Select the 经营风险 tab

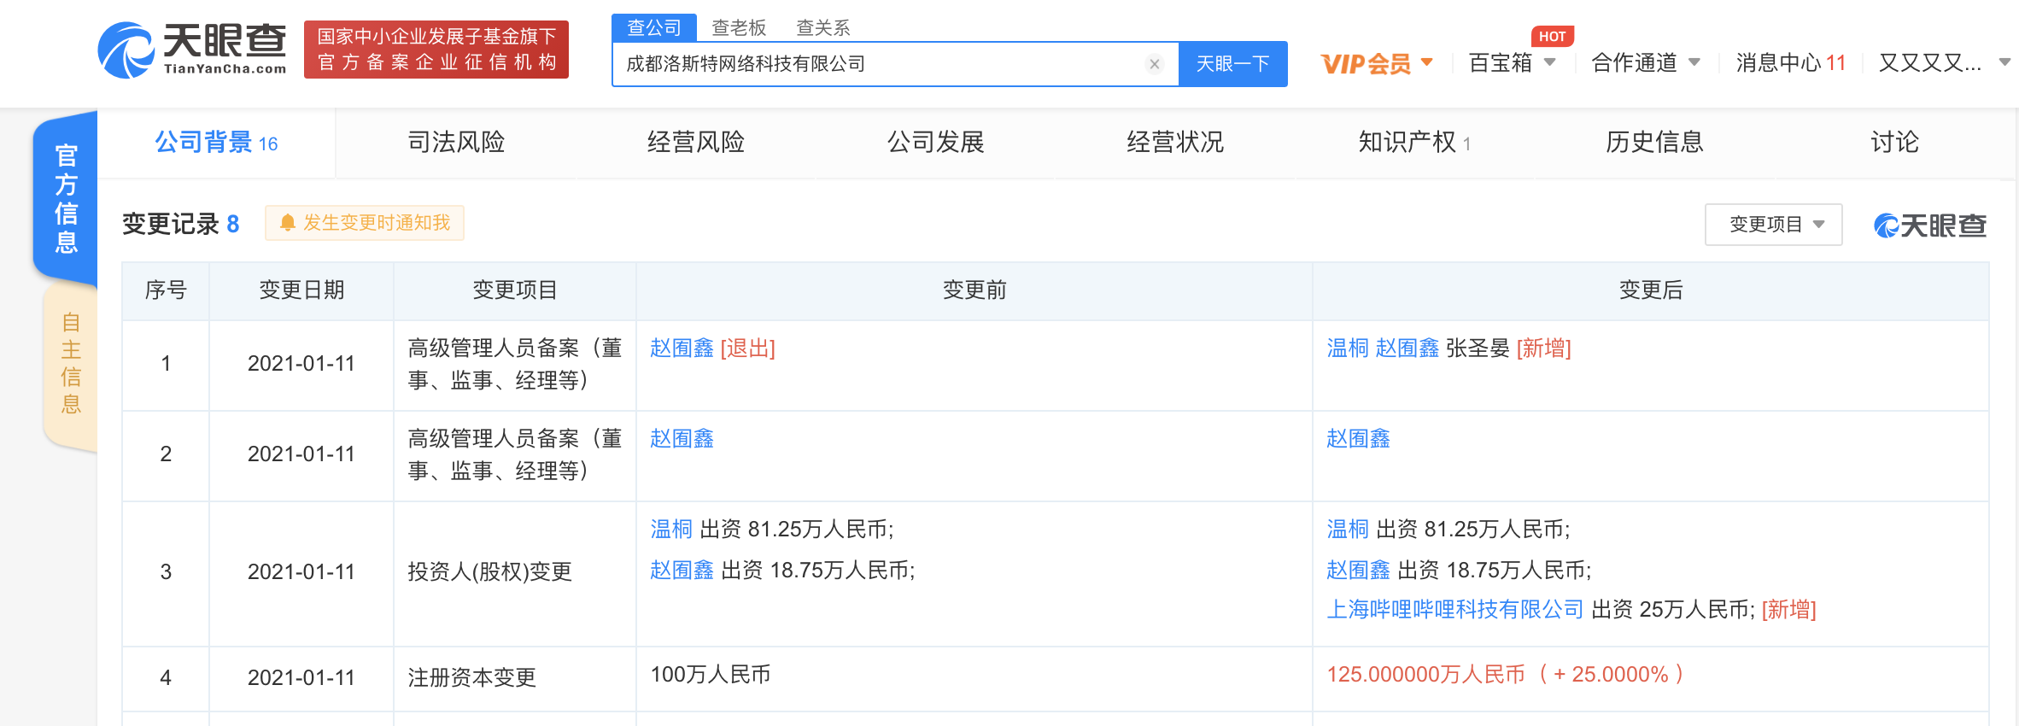pos(696,142)
